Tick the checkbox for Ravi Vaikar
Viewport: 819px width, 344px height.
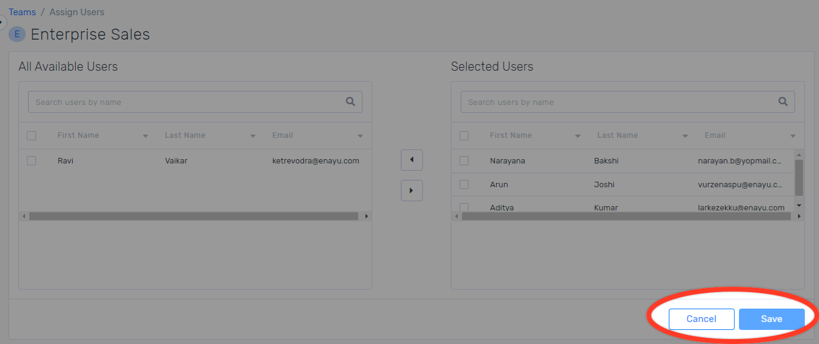(x=32, y=161)
